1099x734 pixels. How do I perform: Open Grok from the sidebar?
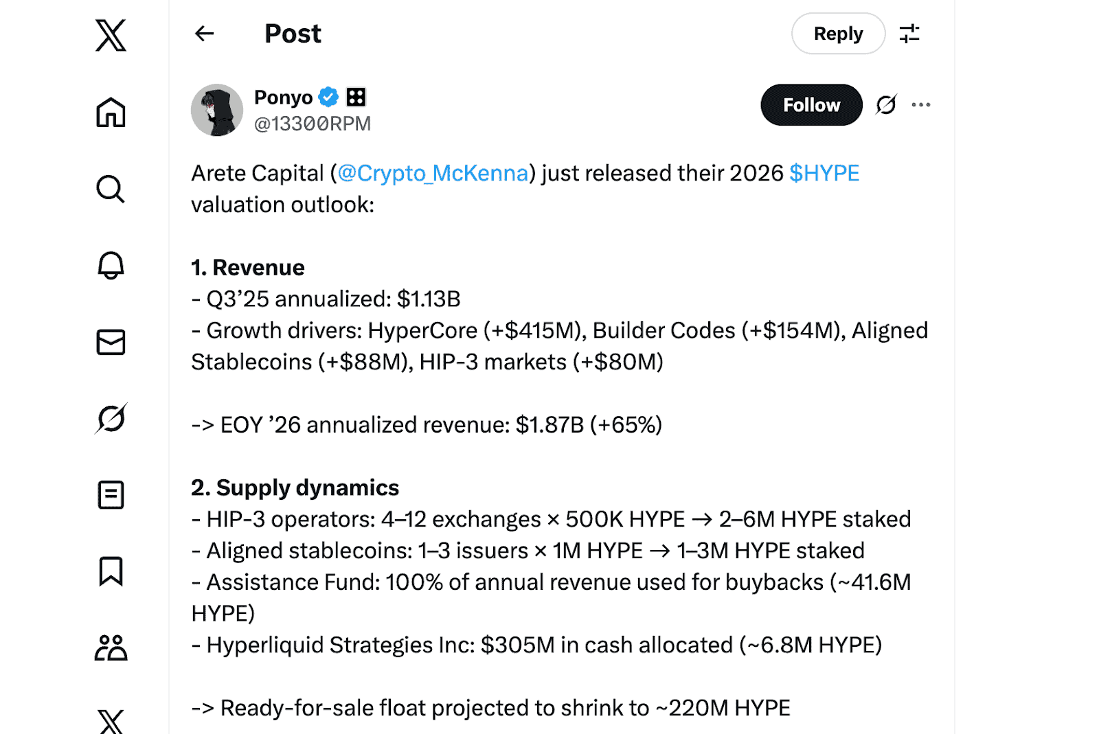pyautogui.click(x=111, y=418)
